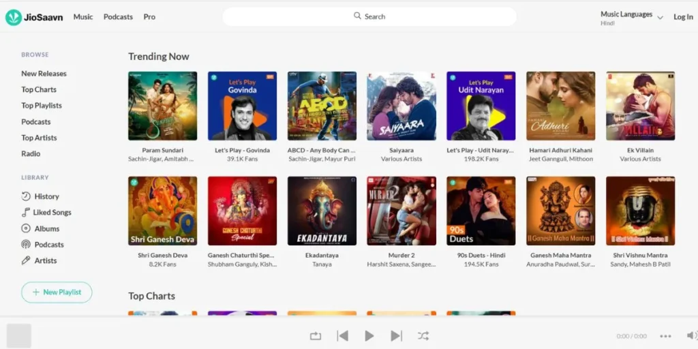Click the Artists microphone icon

[x=27, y=260]
